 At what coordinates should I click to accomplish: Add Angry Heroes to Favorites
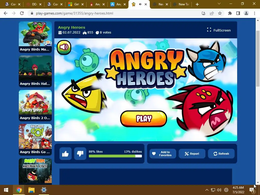(x=163, y=154)
